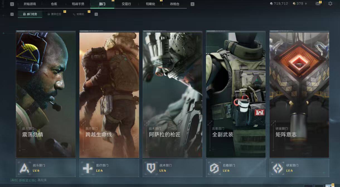Click the 震荡危情 mission title text
This screenshot has height=187, width=340.
(33, 135)
